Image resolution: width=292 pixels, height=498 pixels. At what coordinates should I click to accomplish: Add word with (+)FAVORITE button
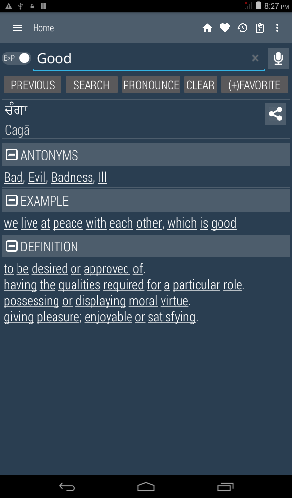pos(255,85)
